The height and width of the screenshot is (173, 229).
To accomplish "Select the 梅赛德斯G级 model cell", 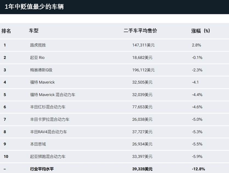I will point(41,70).
